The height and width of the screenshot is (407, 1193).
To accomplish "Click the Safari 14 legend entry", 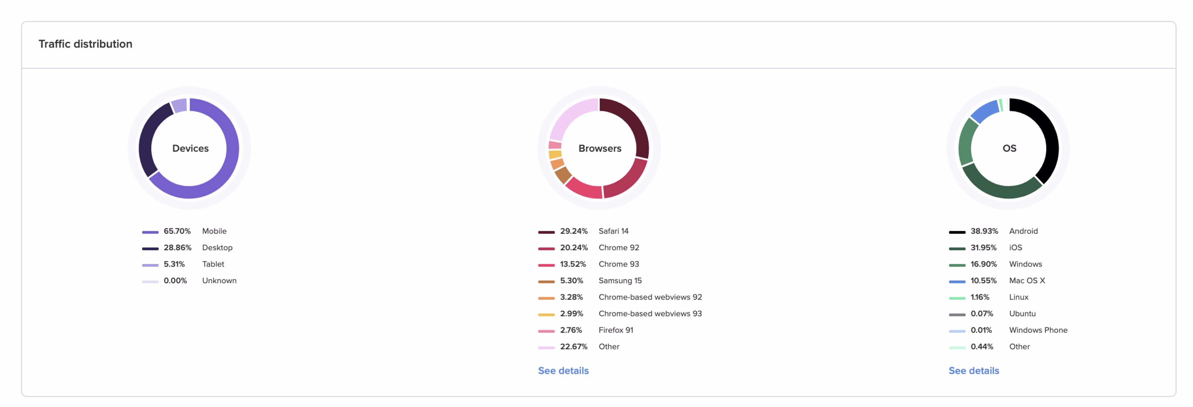I will (x=613, y=231).
